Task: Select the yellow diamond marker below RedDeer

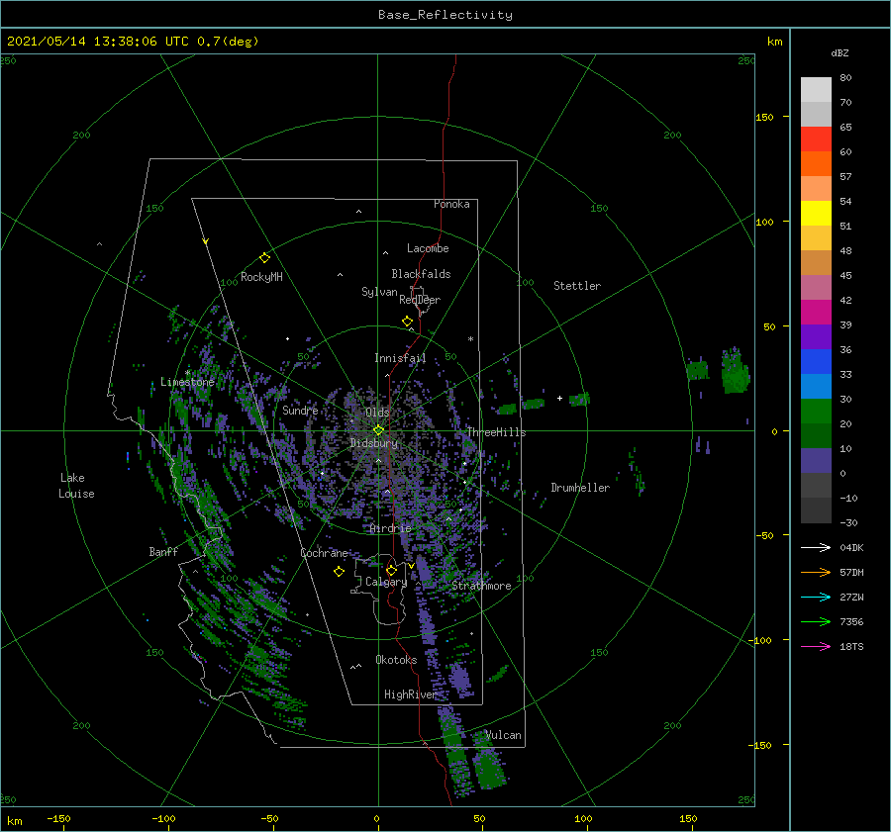Action: click(x=407, y=322)
